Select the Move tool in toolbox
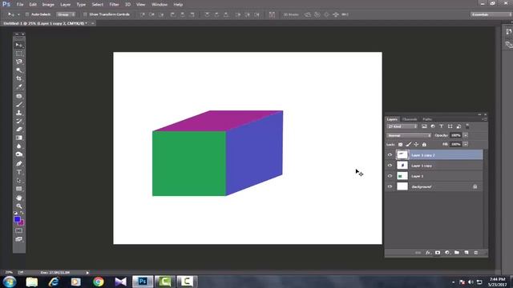 (x=19, y=45)
